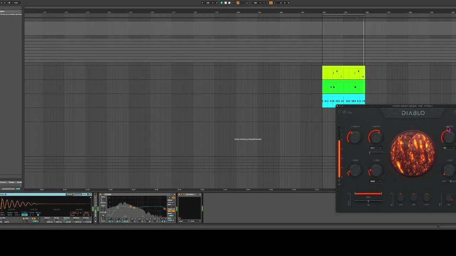Image resolution: width=456 pixels, height=256 pixels.
Task: Click the follow playback arrow icon
Action: 202,3
